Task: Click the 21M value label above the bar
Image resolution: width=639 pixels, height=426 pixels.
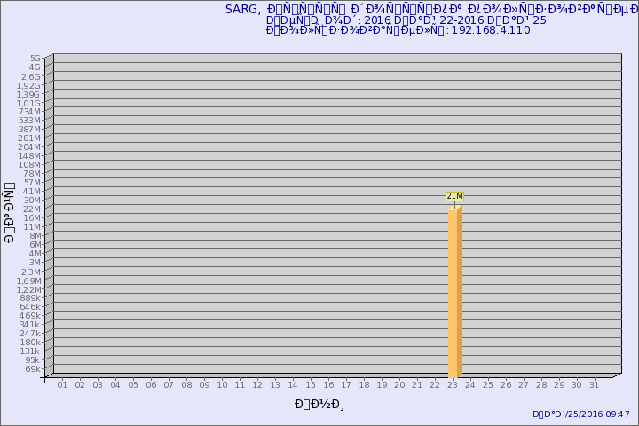Action: coord(454,196)
